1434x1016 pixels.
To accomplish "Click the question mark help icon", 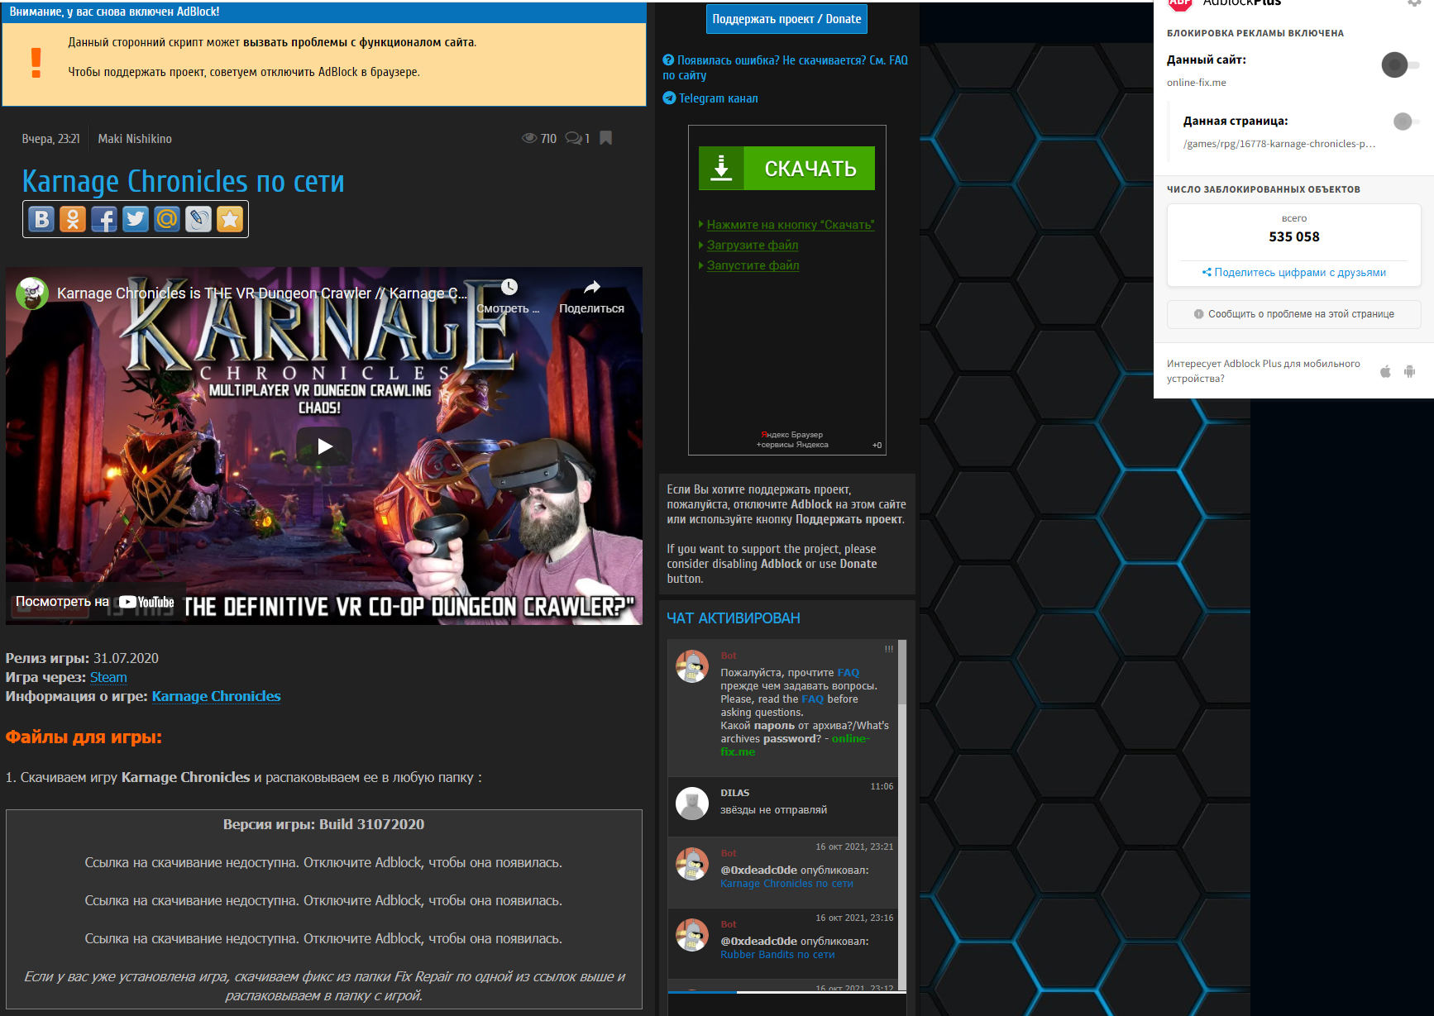I will tap(668, 60).
